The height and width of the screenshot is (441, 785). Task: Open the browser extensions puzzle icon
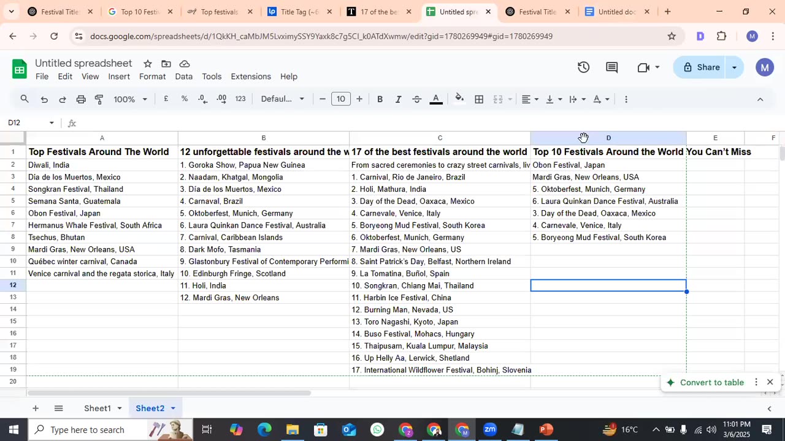click(722, 36)
